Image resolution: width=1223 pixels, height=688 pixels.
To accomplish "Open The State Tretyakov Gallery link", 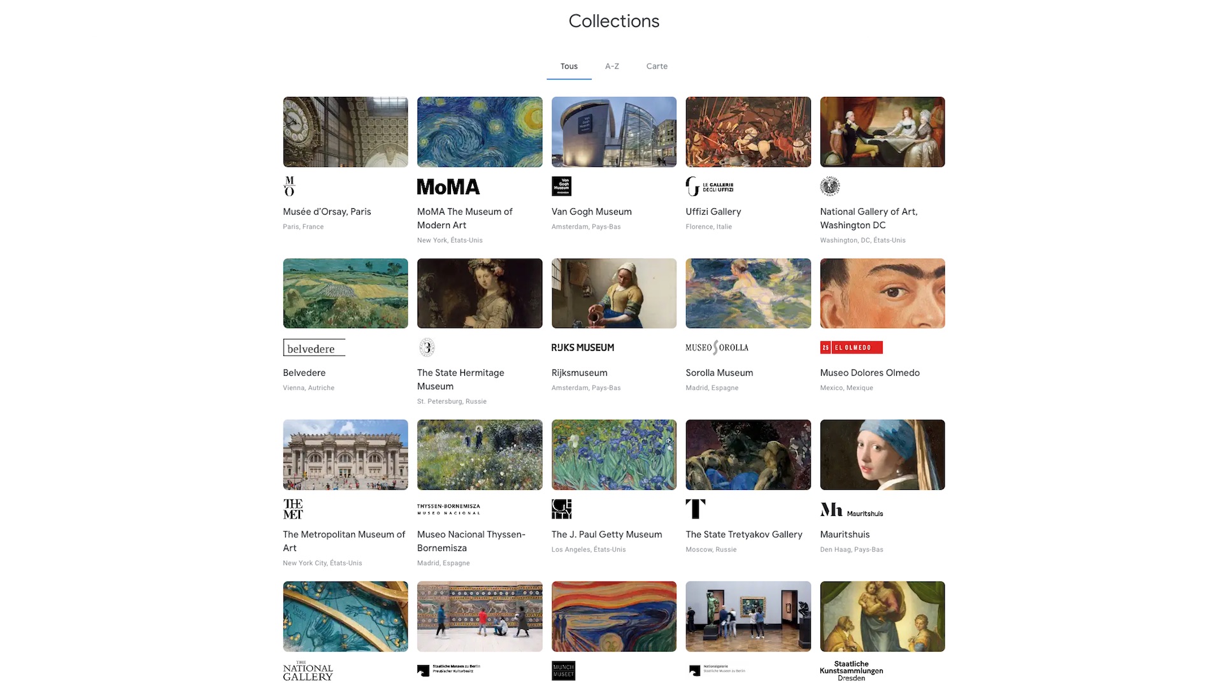I will tap(744, 534).
